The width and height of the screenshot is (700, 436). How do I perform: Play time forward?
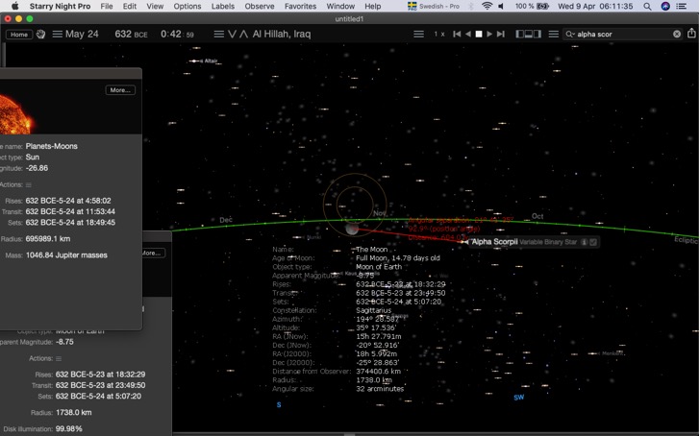(x=489, y=35)
